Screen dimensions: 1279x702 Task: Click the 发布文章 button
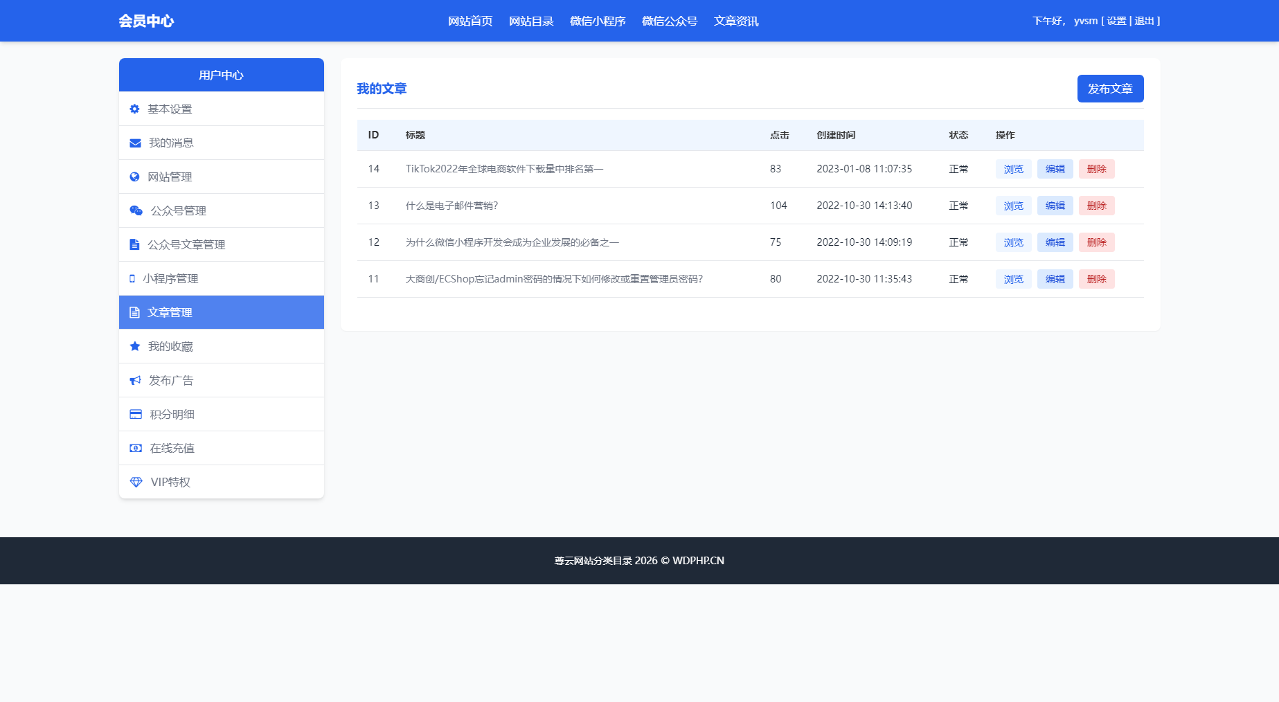coord(1110,89)
